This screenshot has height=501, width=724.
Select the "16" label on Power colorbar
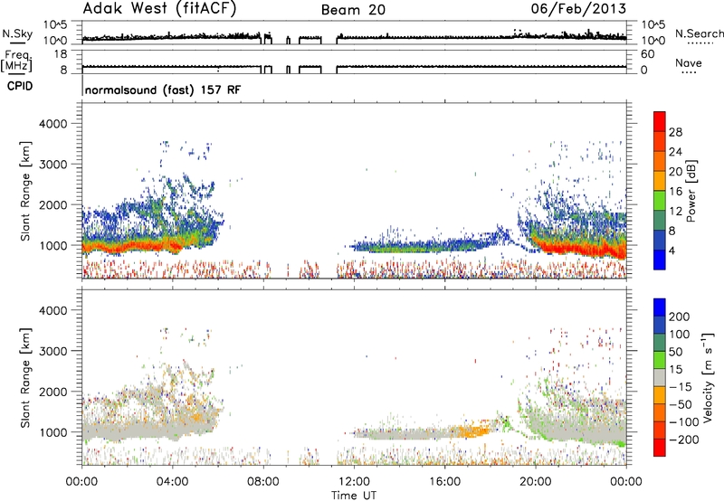[x=675, y=192]
